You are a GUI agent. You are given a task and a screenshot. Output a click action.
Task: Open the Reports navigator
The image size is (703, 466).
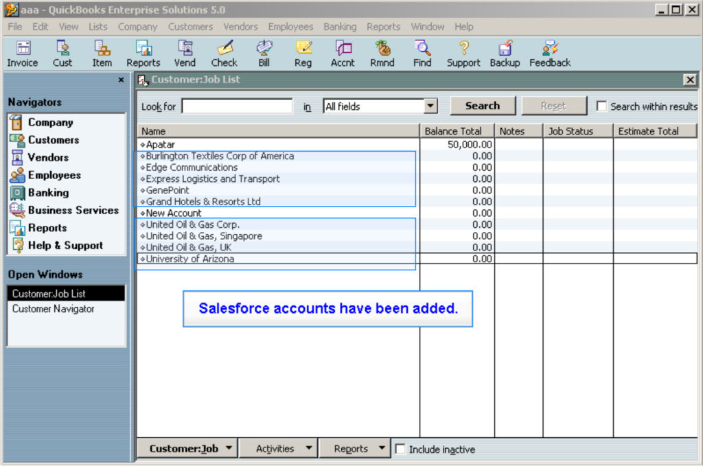point(38,228)
